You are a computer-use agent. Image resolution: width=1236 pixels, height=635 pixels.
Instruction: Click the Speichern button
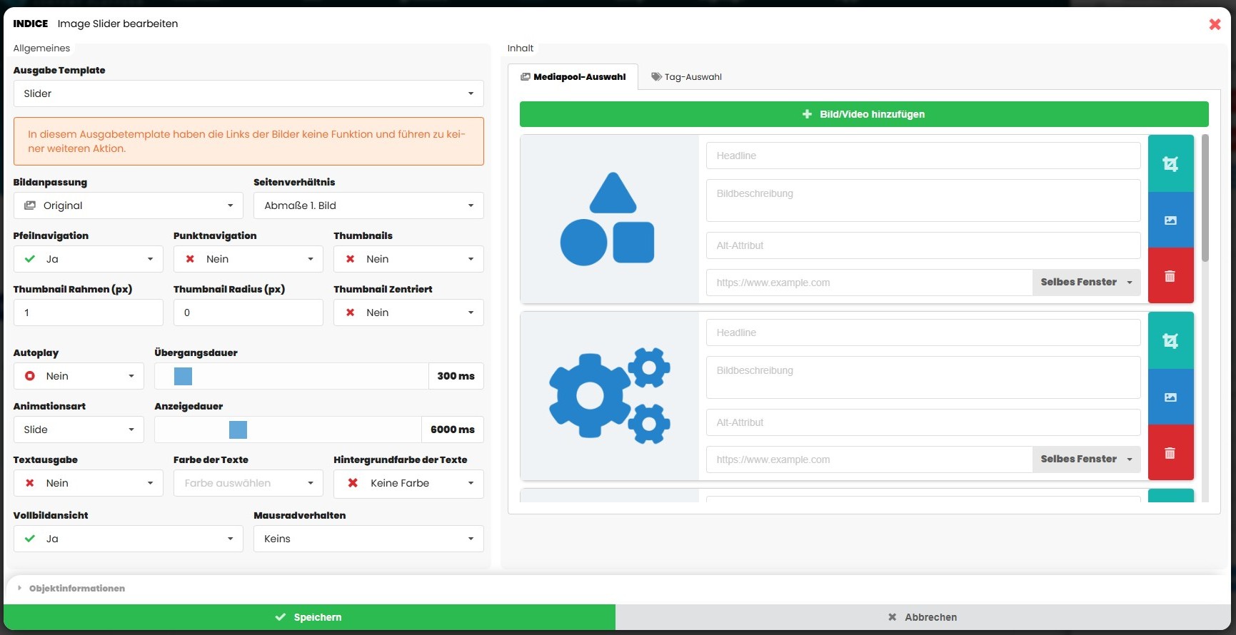pyautogui.click(x=309, y=617)
